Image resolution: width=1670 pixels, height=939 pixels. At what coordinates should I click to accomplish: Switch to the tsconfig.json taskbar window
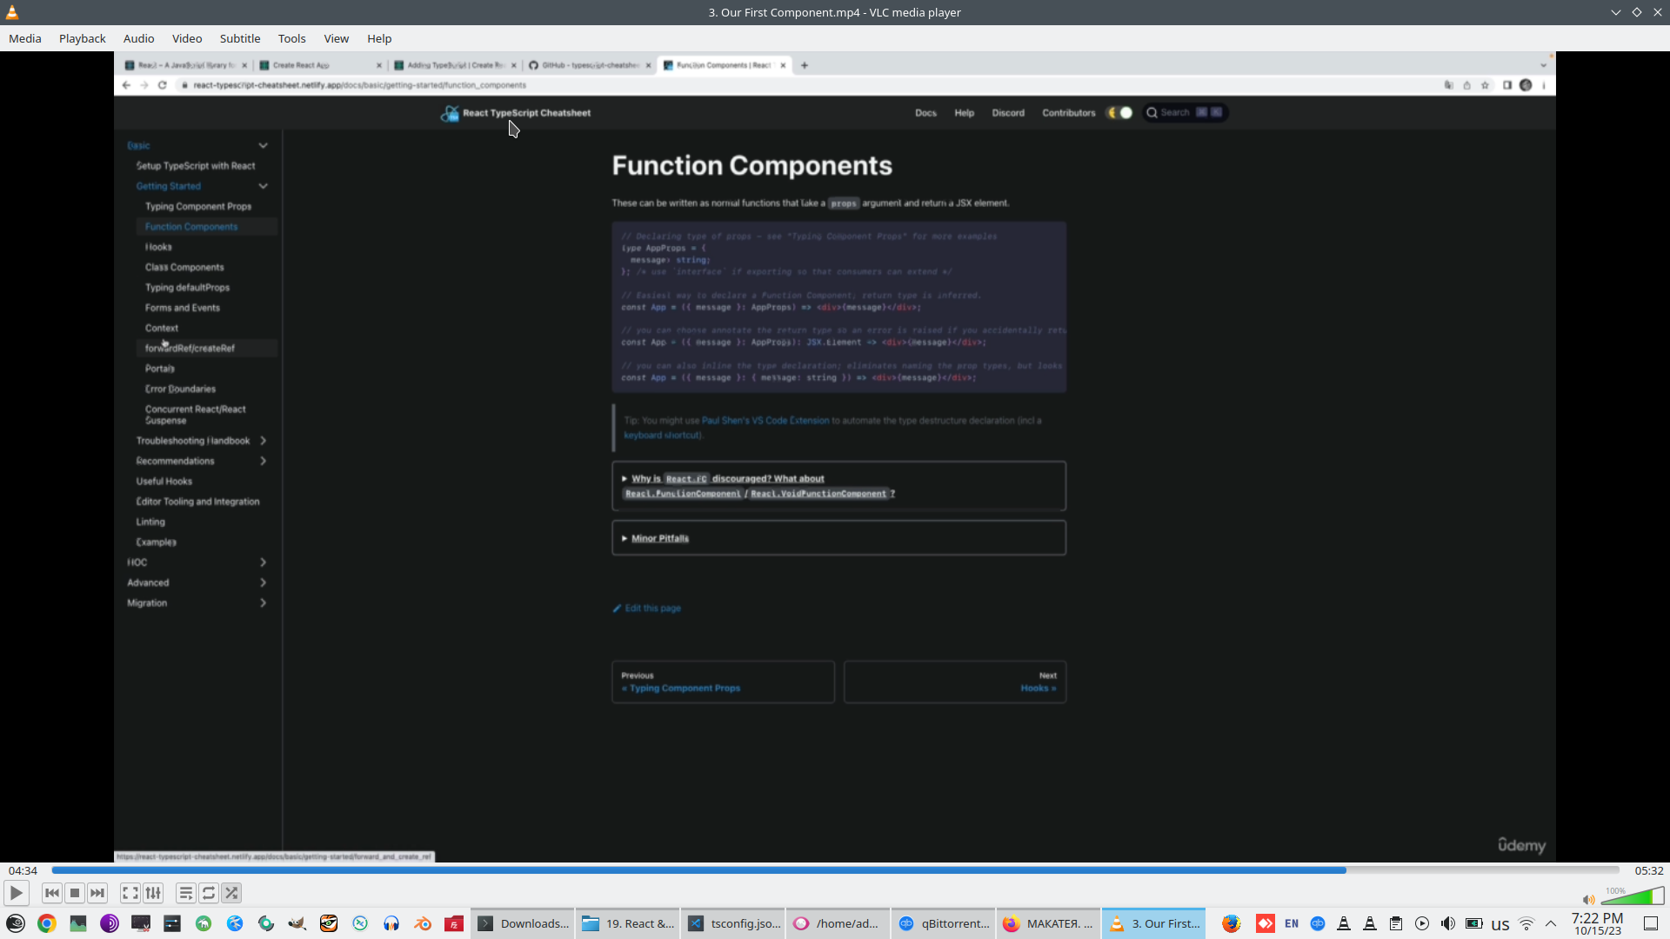734,923
